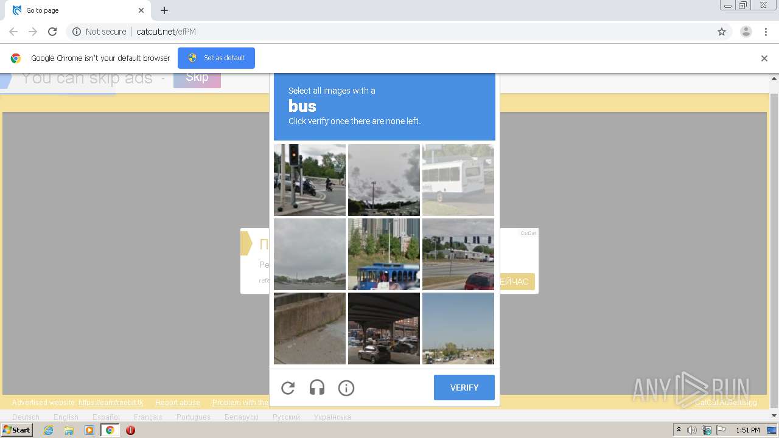
Task: Select captcha tile with blue trolley bus
Action: (x=384, y=254)
